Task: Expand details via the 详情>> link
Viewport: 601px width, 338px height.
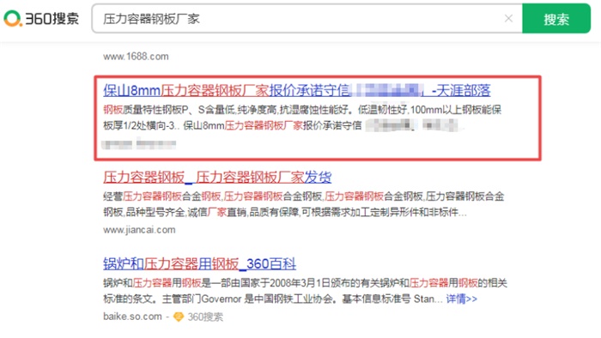Action: (462, 299)
